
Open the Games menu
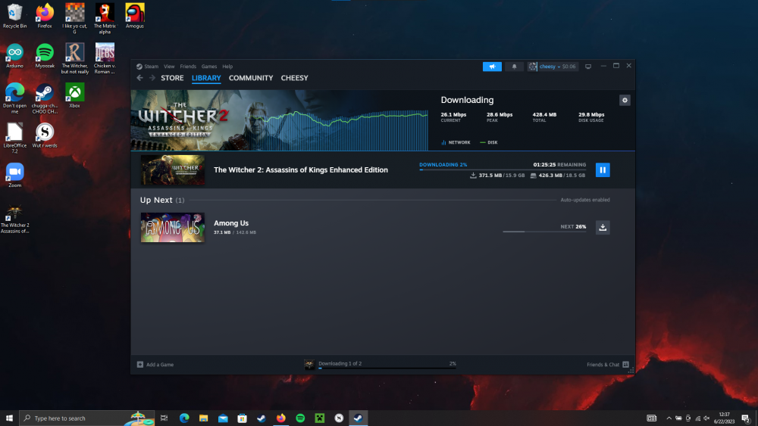pos(209,67)
